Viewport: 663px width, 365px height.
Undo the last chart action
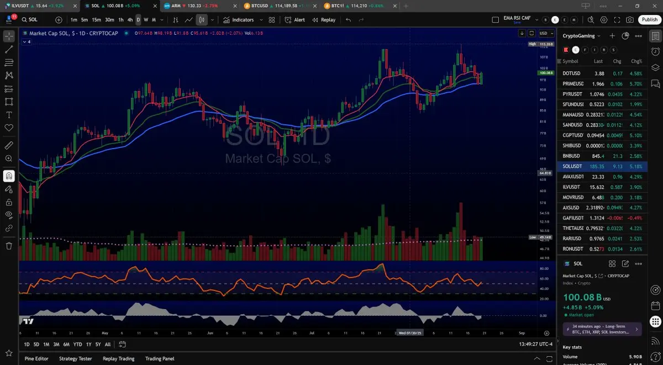[348, 20]
